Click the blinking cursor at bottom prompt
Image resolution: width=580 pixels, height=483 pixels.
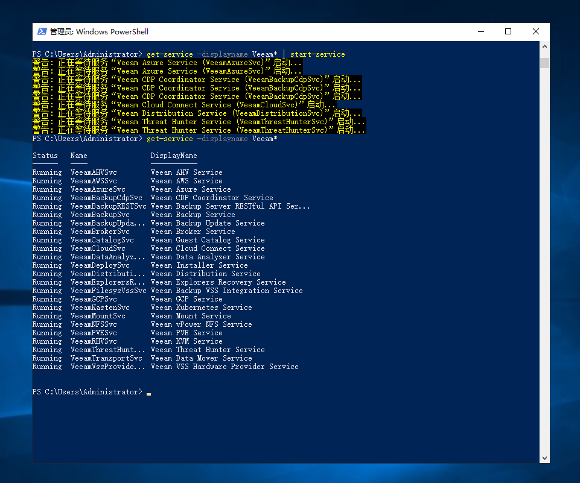pyautogui.click(x=148, y=394)
